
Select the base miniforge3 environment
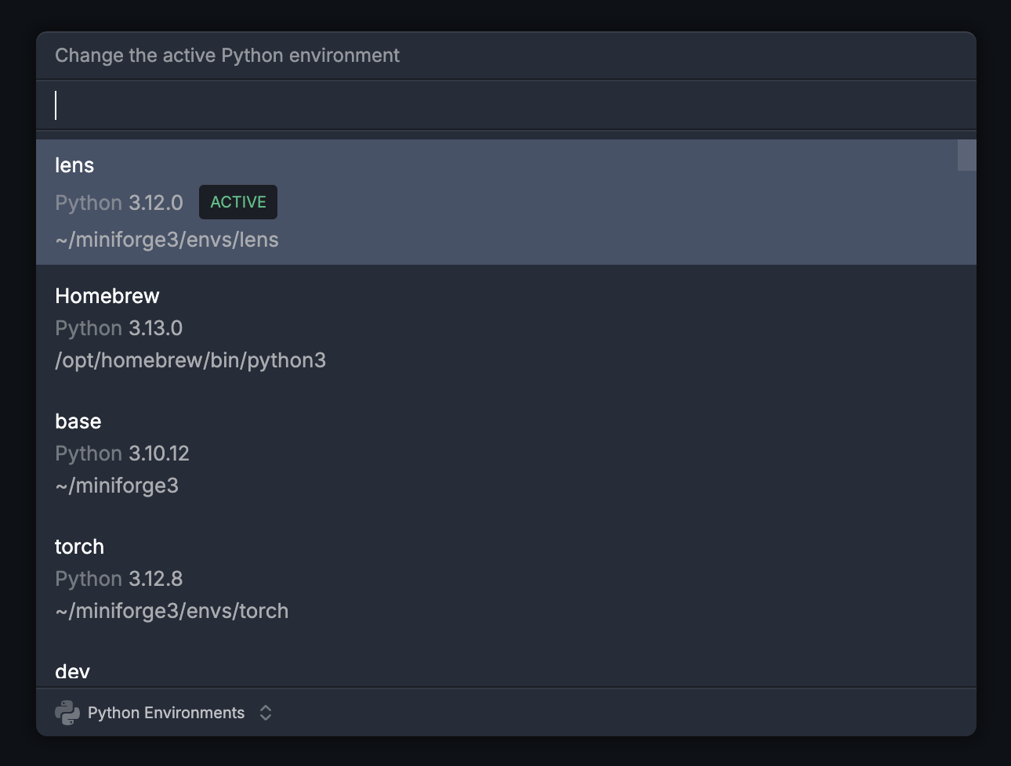(78, 421)
